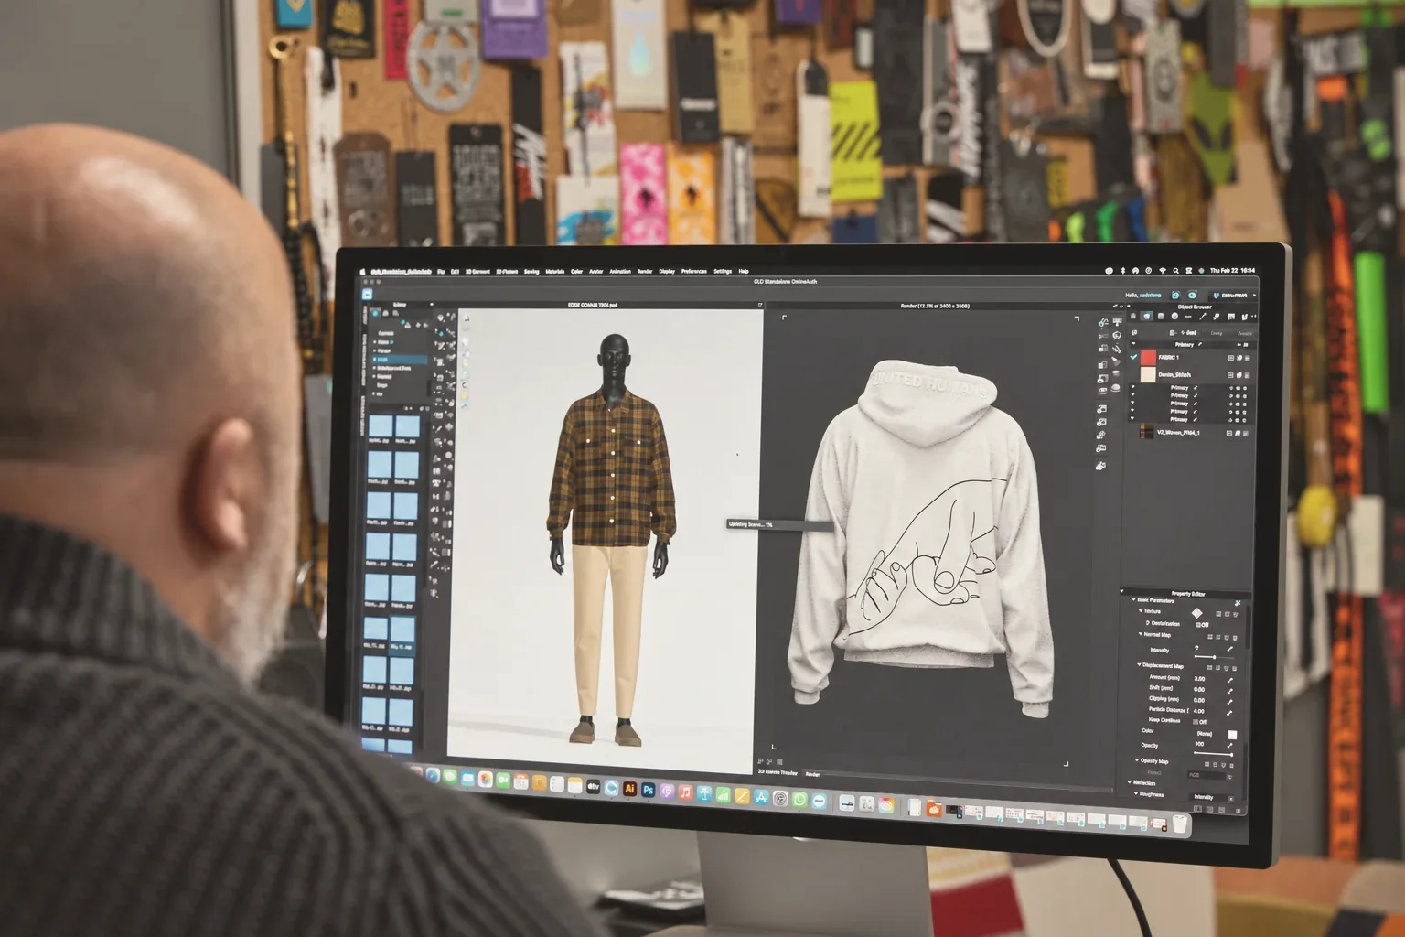Toggle the FABRIC 1 checkmark

(x=1133, y=357)
